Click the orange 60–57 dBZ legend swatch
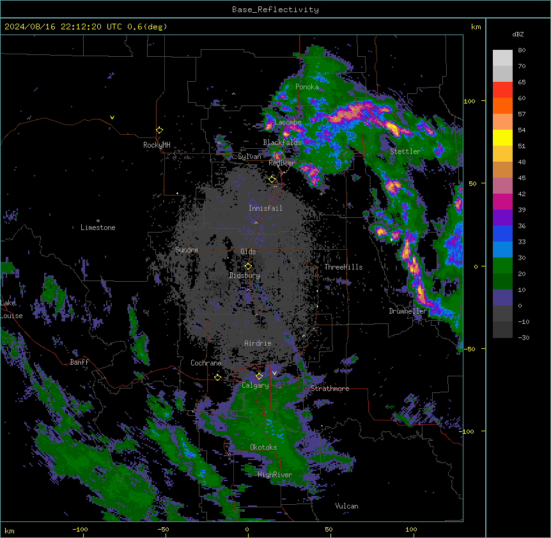 tap(502, 105)
